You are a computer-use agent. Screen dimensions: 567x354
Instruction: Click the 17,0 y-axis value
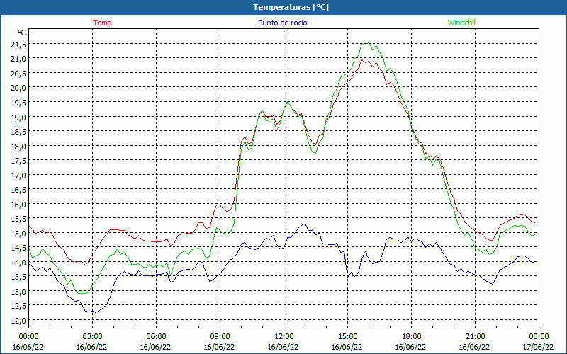click(18, 175)
